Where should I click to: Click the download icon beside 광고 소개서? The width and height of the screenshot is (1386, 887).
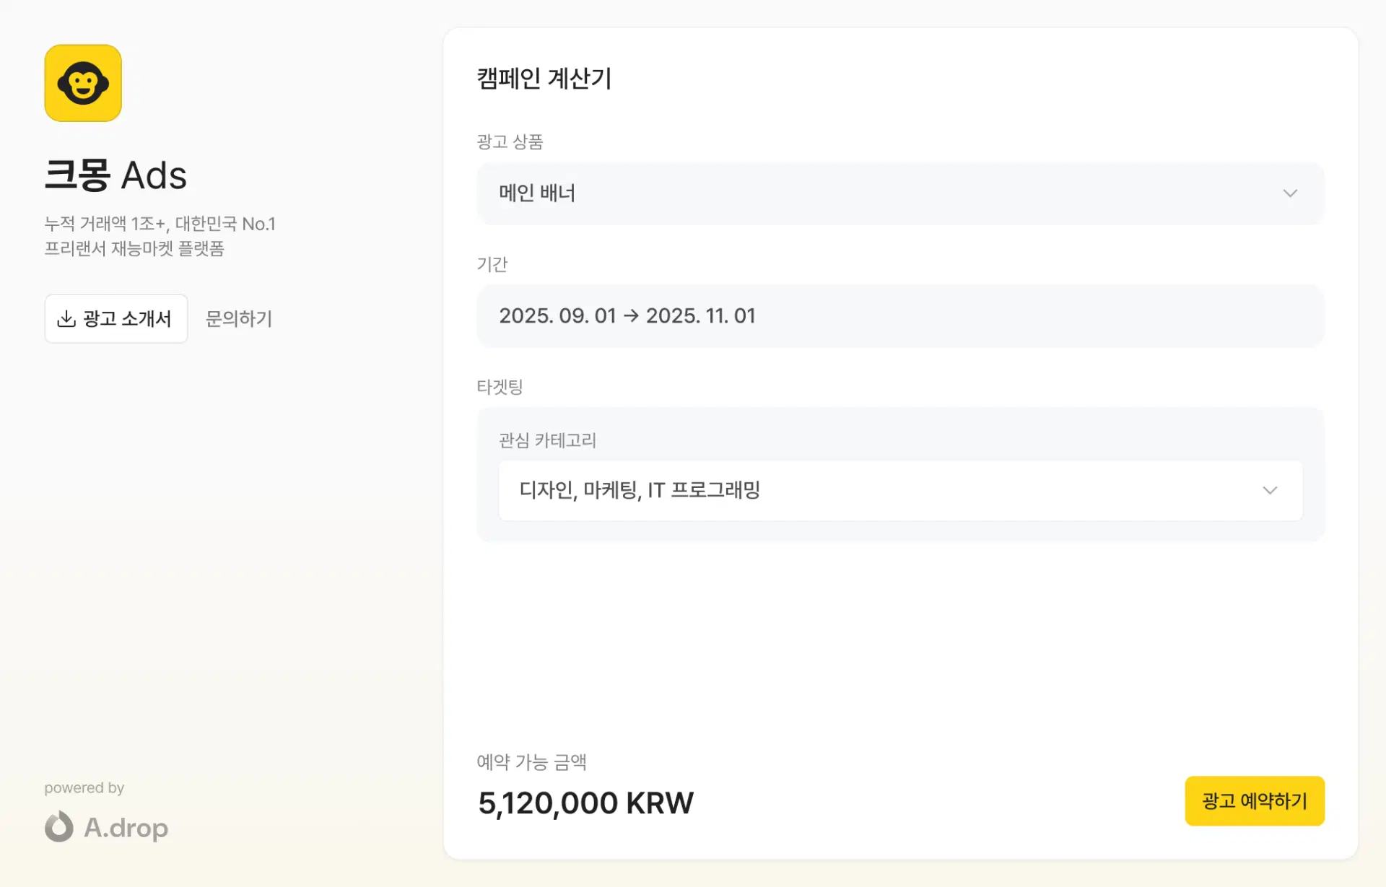[x=66, y=319]
